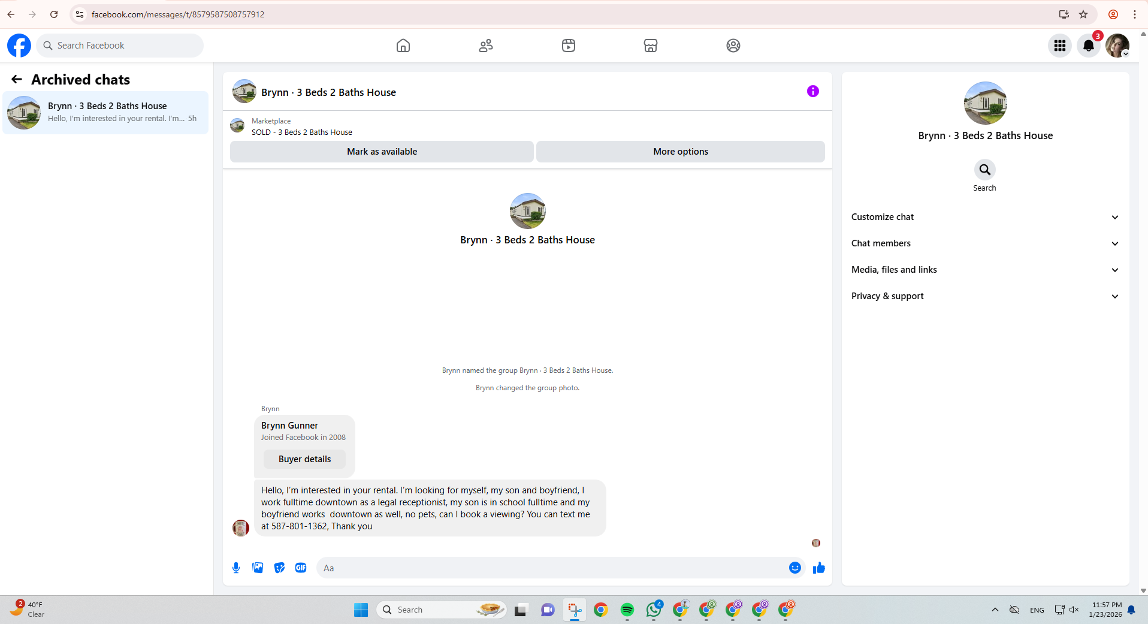The image size is (1148, 624).
Task: Click the sender's avatar beside message
Action: pos(241,528)
